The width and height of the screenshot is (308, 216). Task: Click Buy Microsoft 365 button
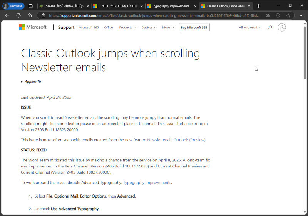(x=194, y=27)
